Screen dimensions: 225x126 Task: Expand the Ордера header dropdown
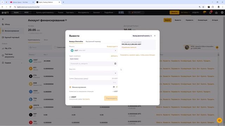click(196, 13)
